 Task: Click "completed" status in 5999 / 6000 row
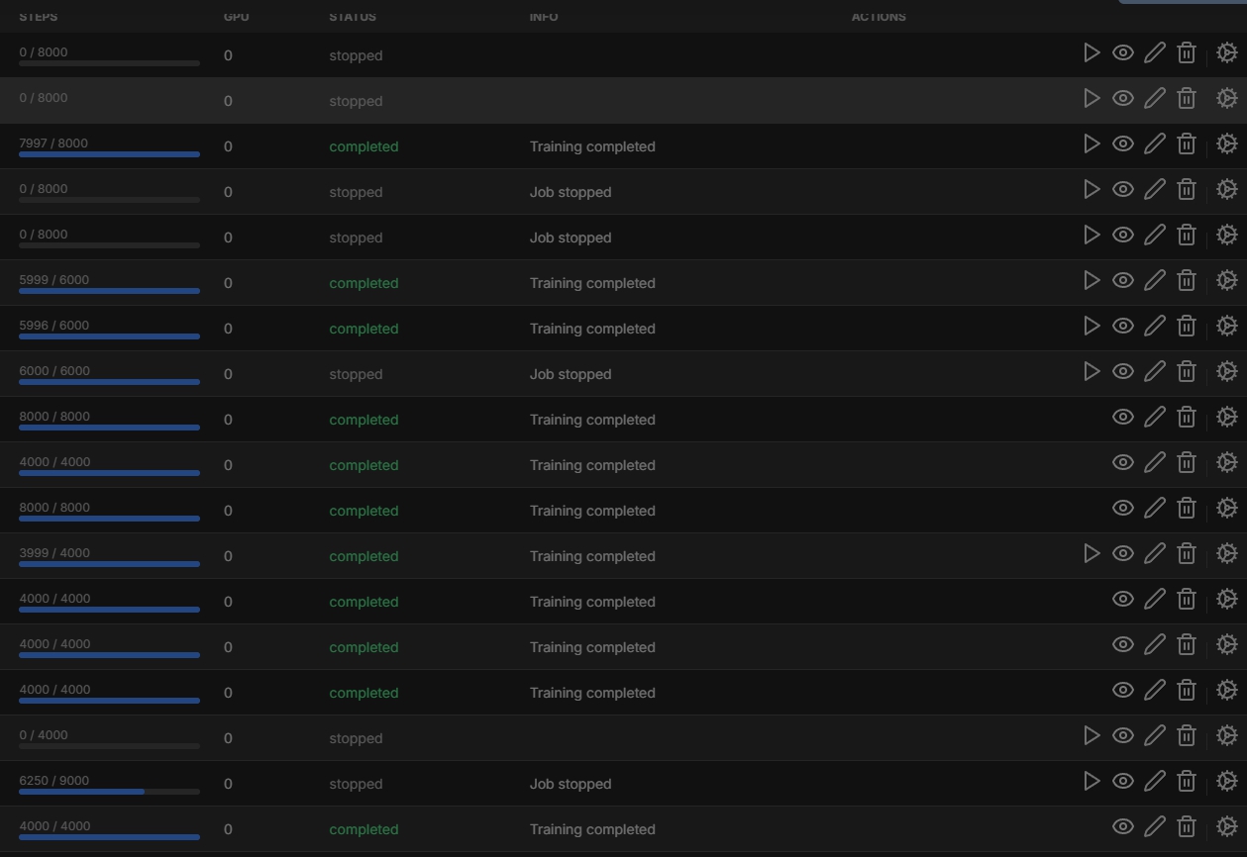coord(364,283)
